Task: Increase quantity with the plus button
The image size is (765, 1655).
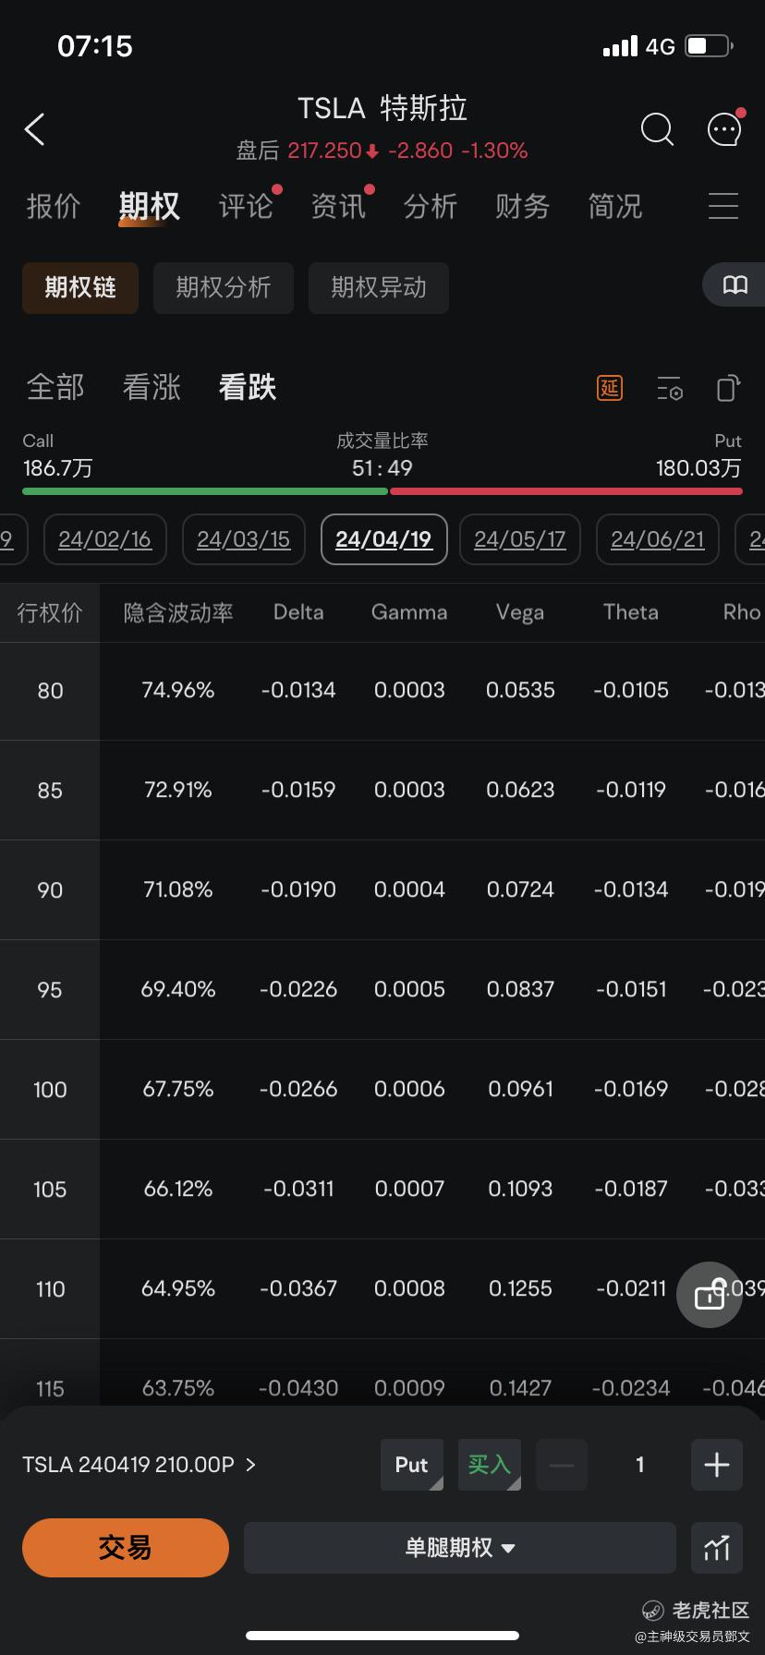Action: (717, 1465)
